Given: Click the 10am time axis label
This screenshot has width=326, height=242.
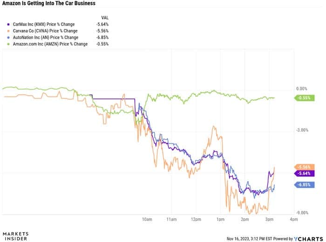Looking at the screenshot, I should pos(147,219).
